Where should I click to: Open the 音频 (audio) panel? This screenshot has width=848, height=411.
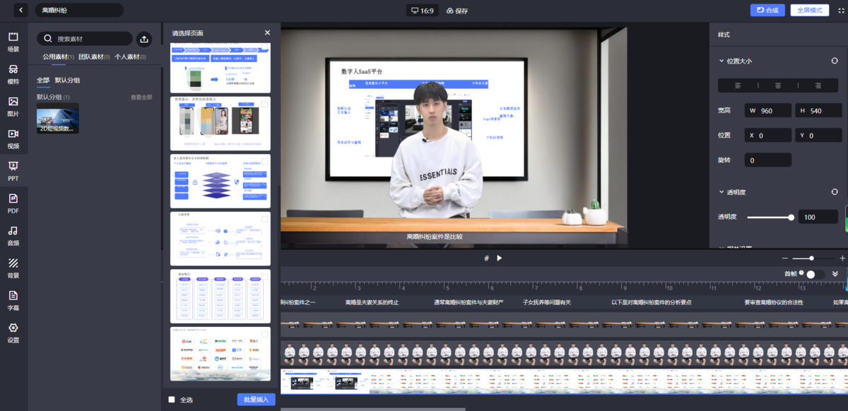click(13, 236)
